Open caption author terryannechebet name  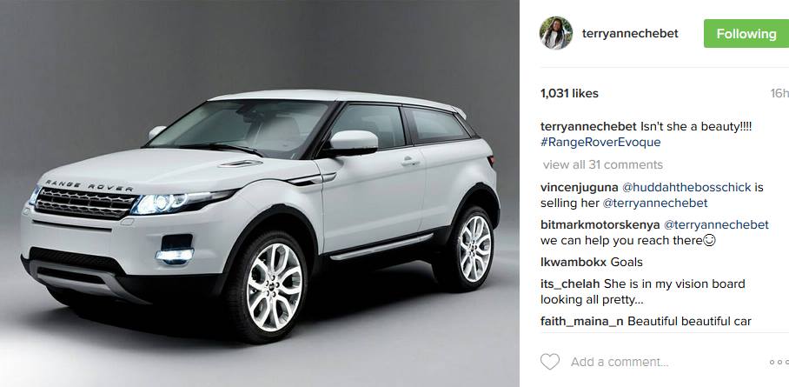(588, 126)
